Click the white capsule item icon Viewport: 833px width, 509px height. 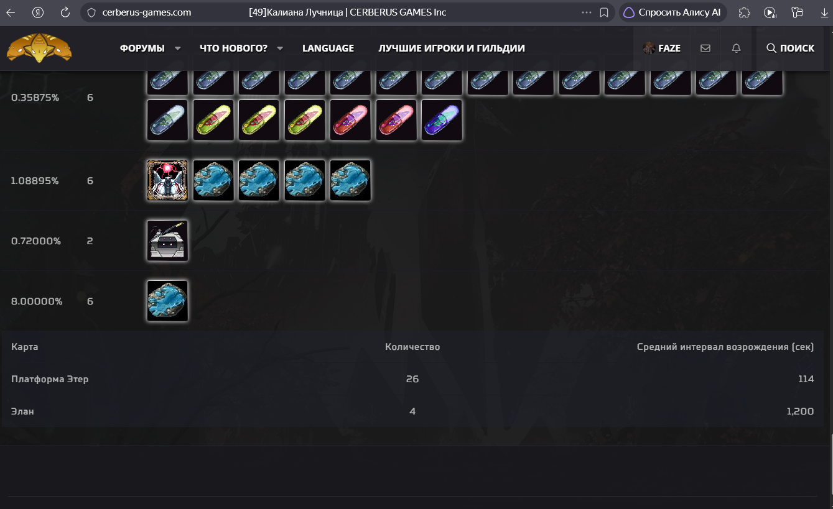[167, 120]
